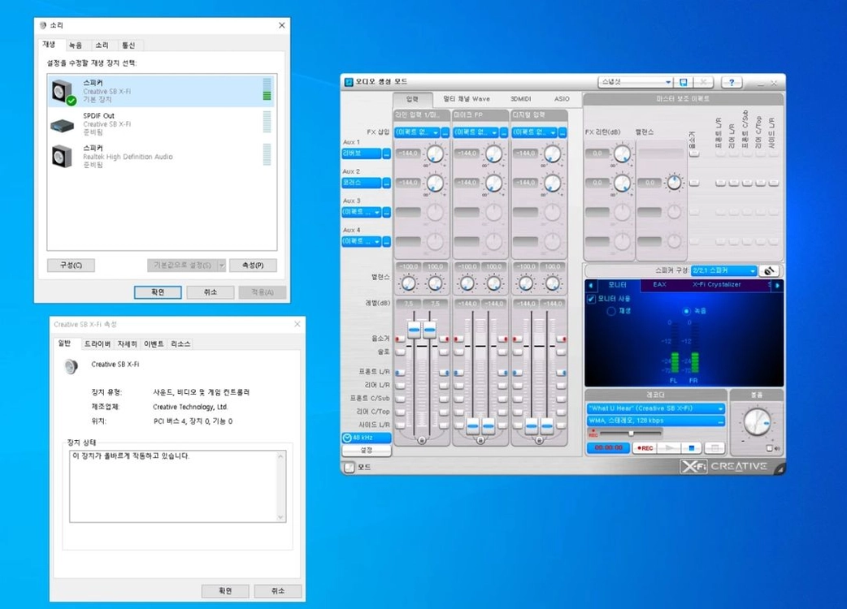
Task: Switch to the 멀티 채널 Wave tab
Action: (466, 99)
